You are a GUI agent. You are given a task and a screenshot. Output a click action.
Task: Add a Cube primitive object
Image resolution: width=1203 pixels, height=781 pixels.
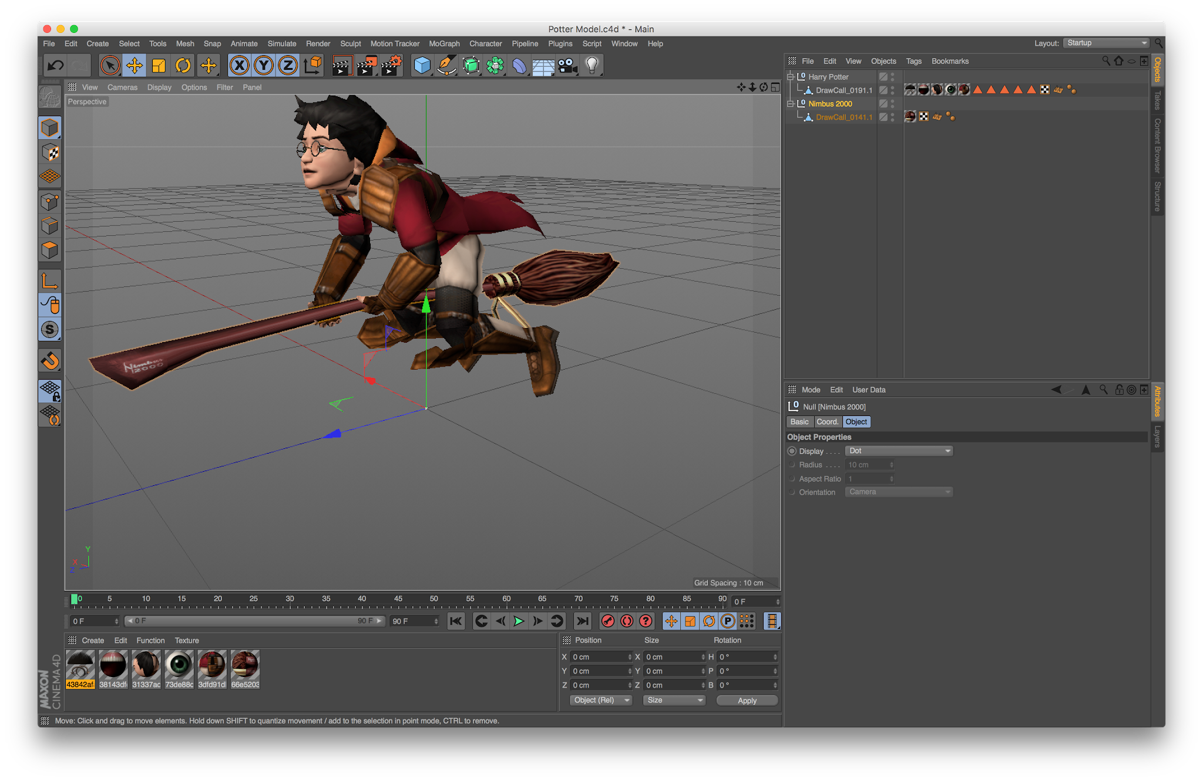click(422, 65)
